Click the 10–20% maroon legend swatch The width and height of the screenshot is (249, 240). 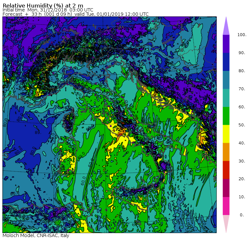tap(226, 188)
